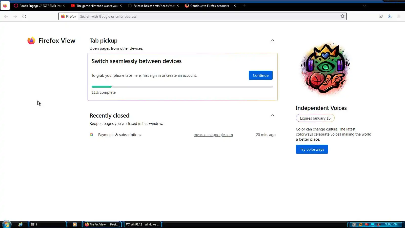The image size is (405, 228).
Task: Close the Pootis Engage tab
Action: 64,6
